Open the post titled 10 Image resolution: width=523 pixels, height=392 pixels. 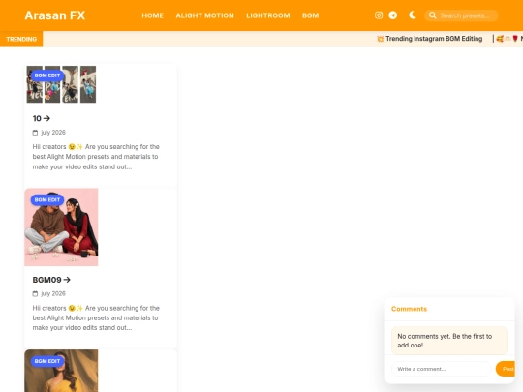point(42,118)
